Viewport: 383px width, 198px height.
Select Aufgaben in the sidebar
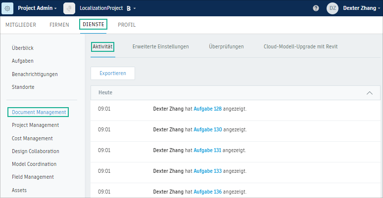click(23, 61)
